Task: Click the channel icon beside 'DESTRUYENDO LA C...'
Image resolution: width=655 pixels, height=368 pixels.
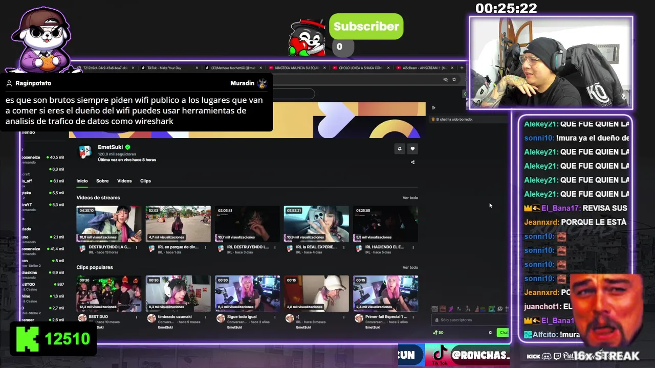Action: click(x=82, y=248)
